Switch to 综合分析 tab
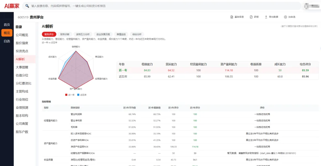The width and height of the screenshot is (321, 166). (x=137, y=34)
